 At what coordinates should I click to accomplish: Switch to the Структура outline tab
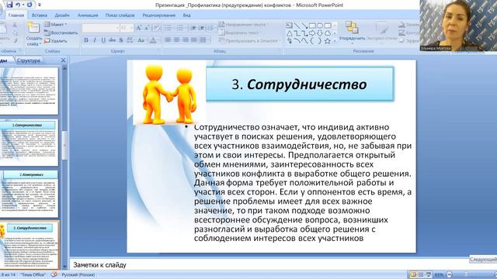(29, 60)
